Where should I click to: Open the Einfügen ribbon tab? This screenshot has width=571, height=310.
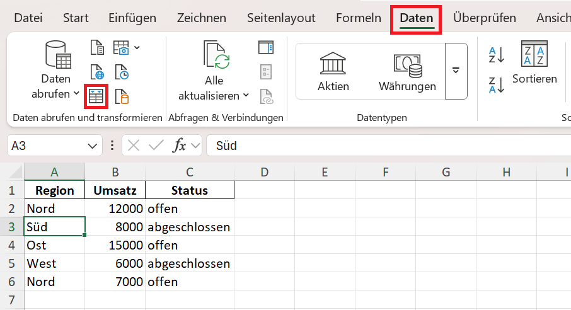[132, 18]
